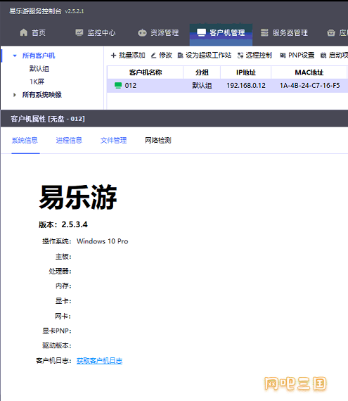The image size is (348, 401).
Task: Click the startup item icon at toolbar end
Action: [323, 56]
